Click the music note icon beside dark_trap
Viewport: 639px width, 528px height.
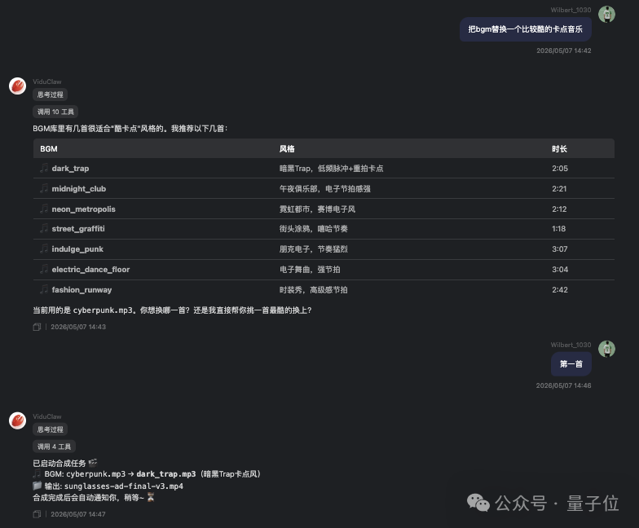pos(44,168)
